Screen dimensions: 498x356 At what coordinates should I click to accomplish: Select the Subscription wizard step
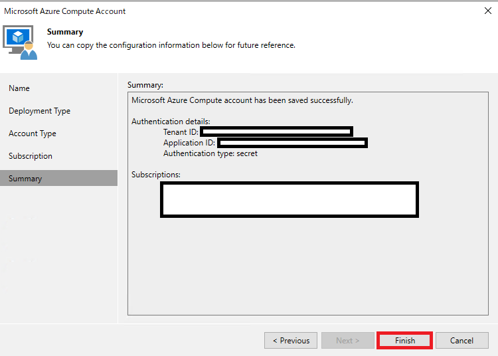tap(31, 156)
